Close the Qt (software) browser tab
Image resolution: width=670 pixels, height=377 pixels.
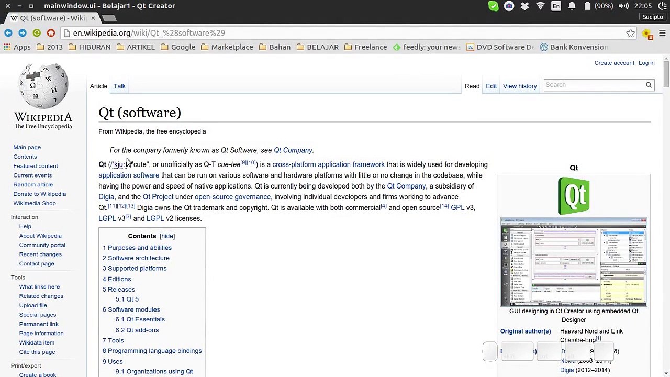coord(93,18)
